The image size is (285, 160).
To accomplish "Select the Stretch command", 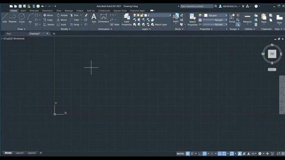I will coord(49,24).
